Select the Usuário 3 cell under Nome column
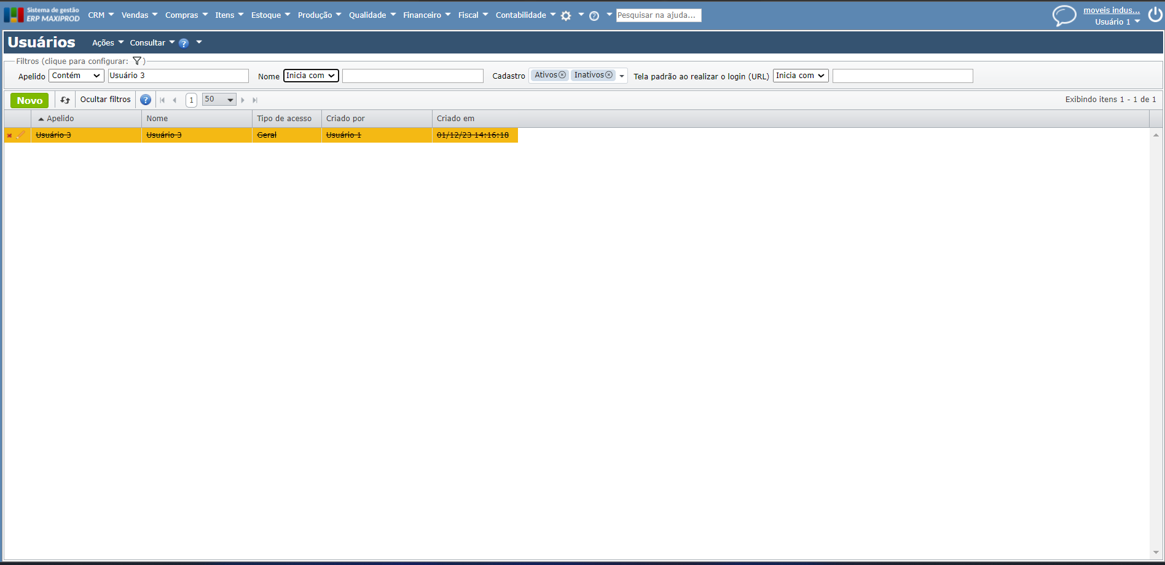 pos(197,135)
